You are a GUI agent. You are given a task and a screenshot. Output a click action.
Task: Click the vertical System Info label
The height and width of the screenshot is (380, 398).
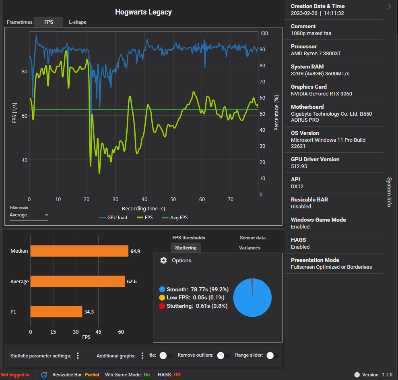click(389, 192)
